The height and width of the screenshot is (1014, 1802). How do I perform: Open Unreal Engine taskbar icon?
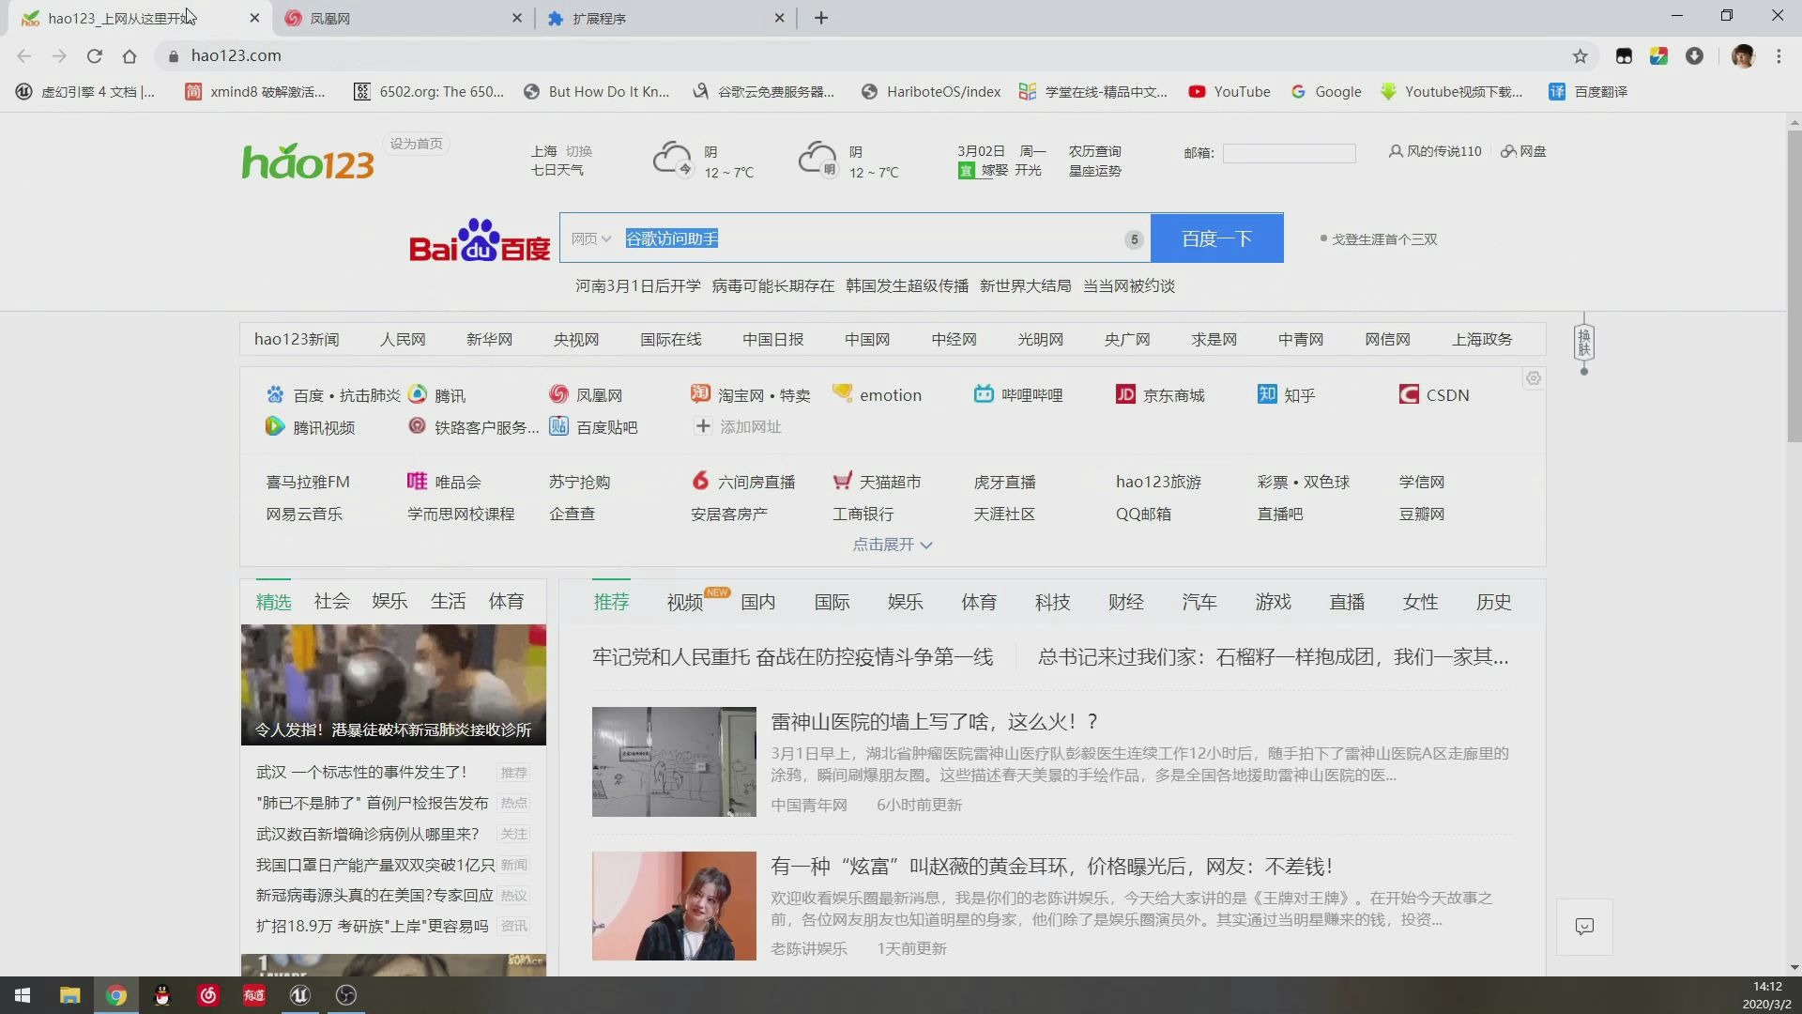tap(300, 995)
